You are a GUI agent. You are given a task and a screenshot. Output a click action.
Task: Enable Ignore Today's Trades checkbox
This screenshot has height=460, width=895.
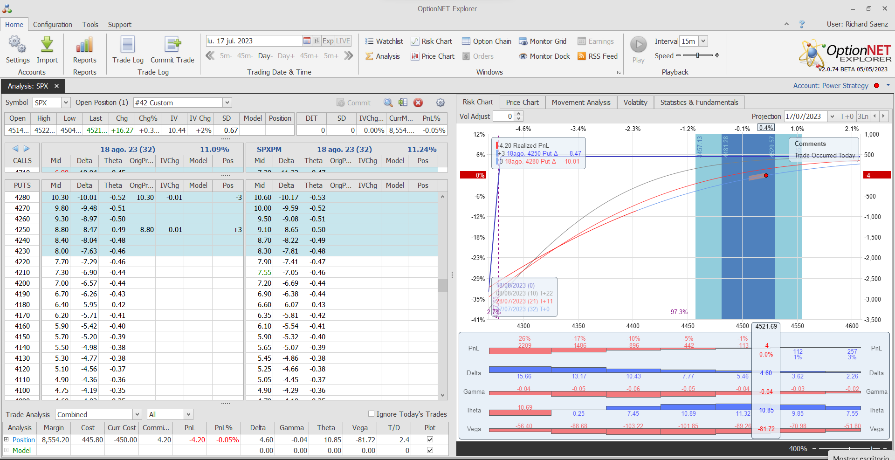coord(372,414)
